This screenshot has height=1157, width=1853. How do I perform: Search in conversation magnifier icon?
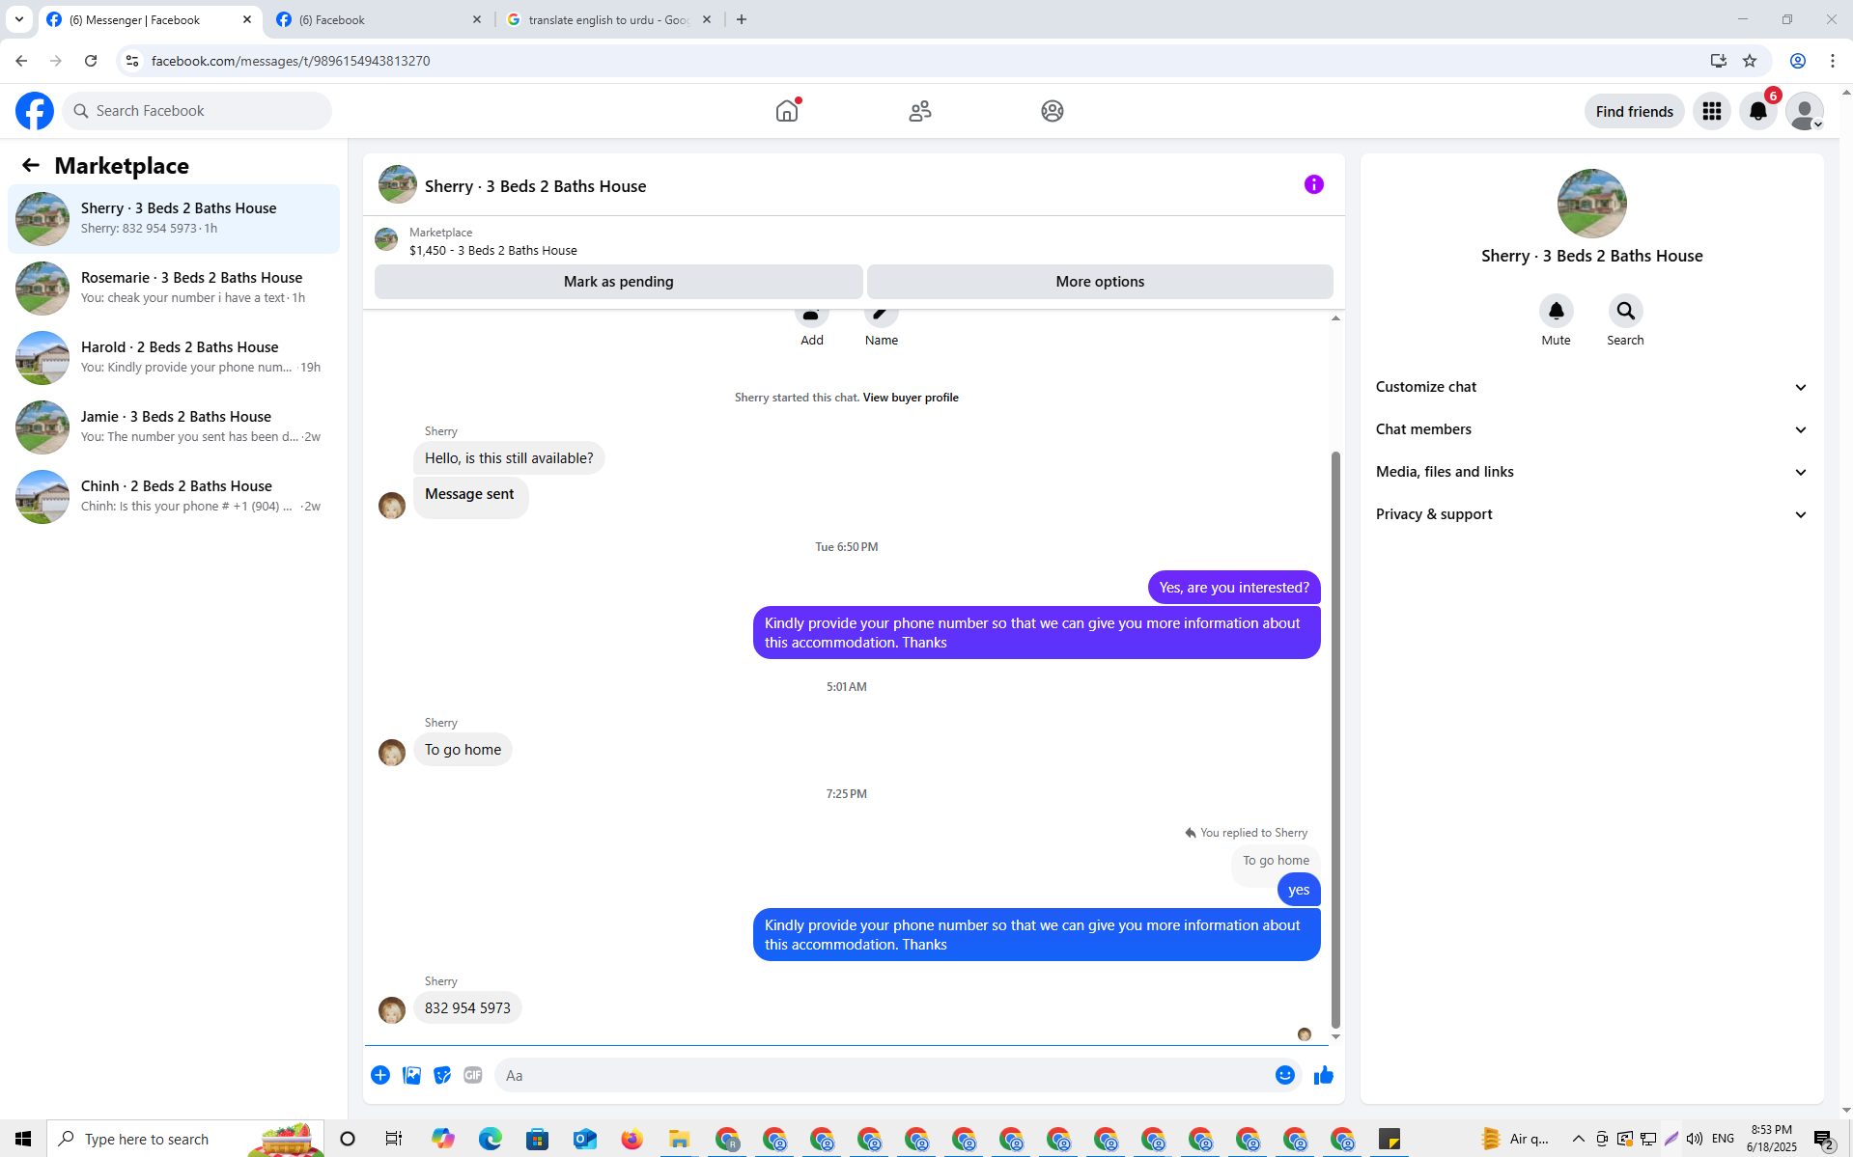[x=1626, y=311]
